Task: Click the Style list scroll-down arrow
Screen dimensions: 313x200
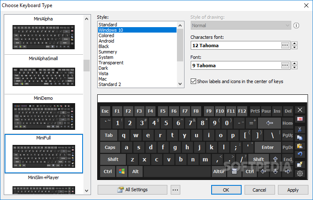Action: (x=180, y=84)
